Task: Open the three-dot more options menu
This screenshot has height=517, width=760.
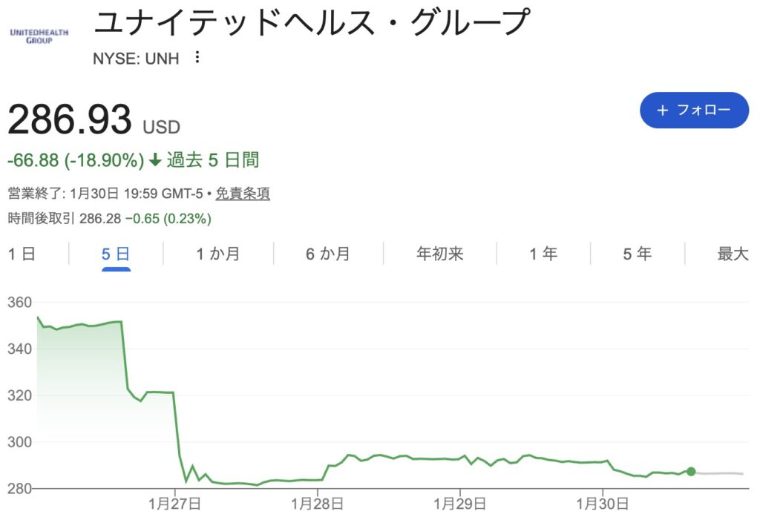Action: [x=197, y=58]
